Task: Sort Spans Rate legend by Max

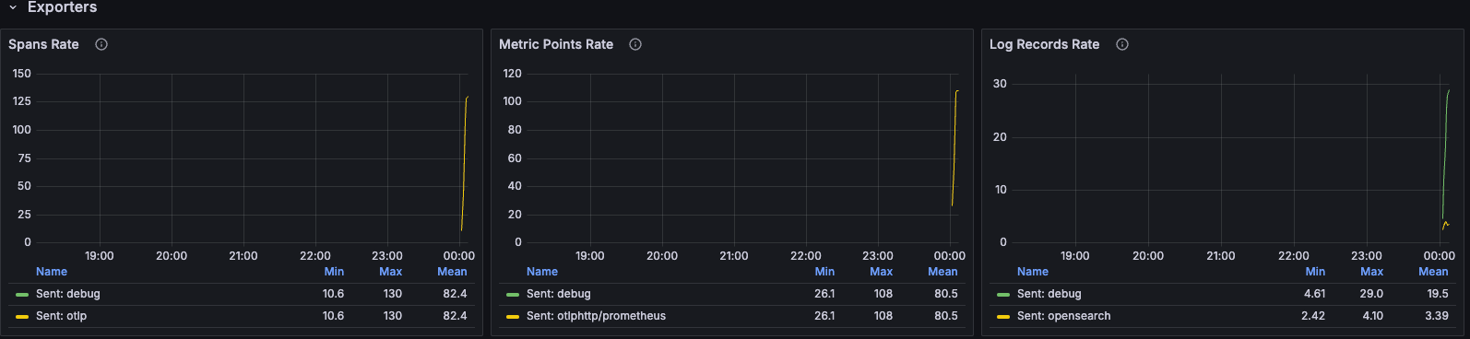Action: pos(390,272)
